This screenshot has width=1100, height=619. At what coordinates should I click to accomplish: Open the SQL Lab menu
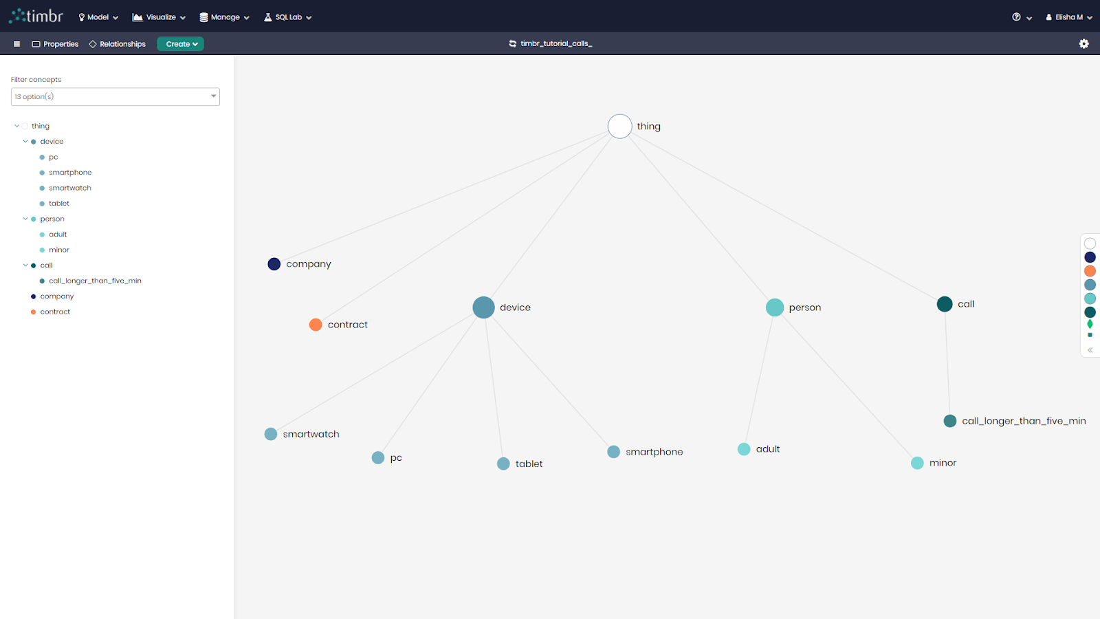[288, 17]
